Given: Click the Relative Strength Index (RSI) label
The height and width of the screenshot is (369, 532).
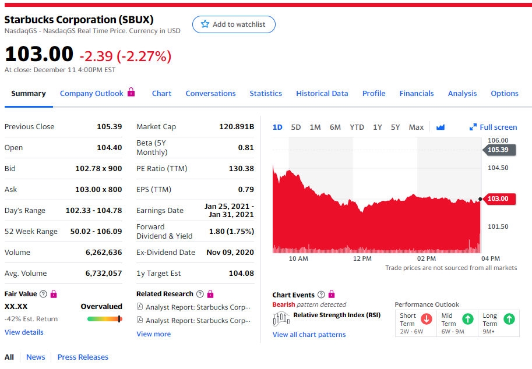Looking at the screenshot, I should click(337, 315).
